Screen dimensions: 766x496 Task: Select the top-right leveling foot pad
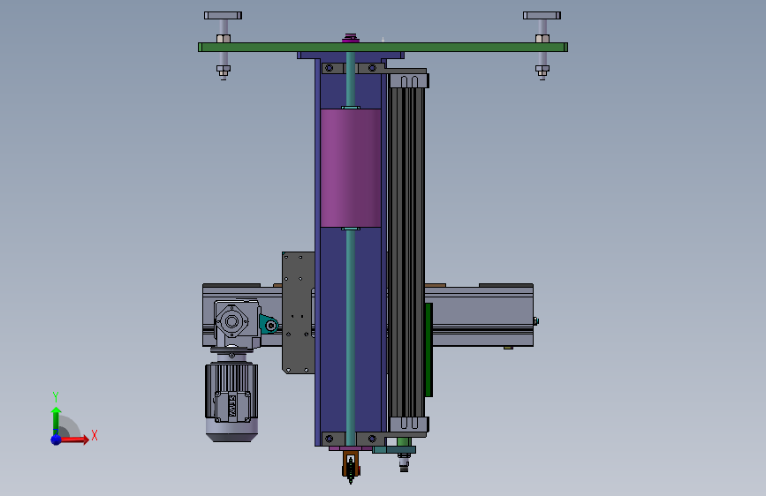[x=542, y=16]
